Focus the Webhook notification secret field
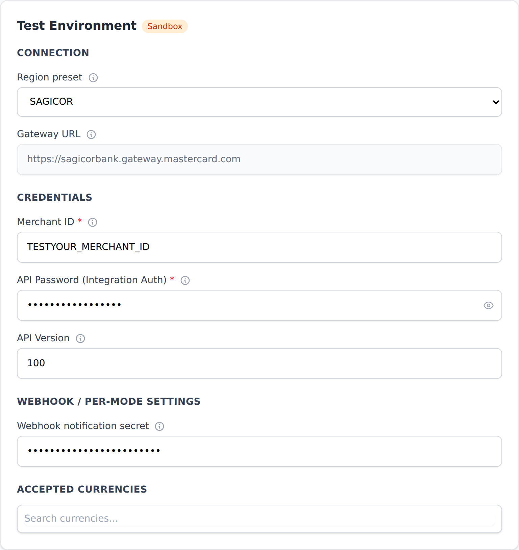Screen dimensions: 519x550 259,451
